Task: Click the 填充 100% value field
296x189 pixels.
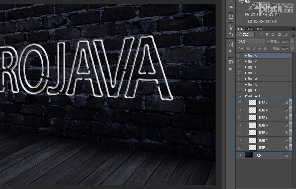Action: [x=285, y=49]
